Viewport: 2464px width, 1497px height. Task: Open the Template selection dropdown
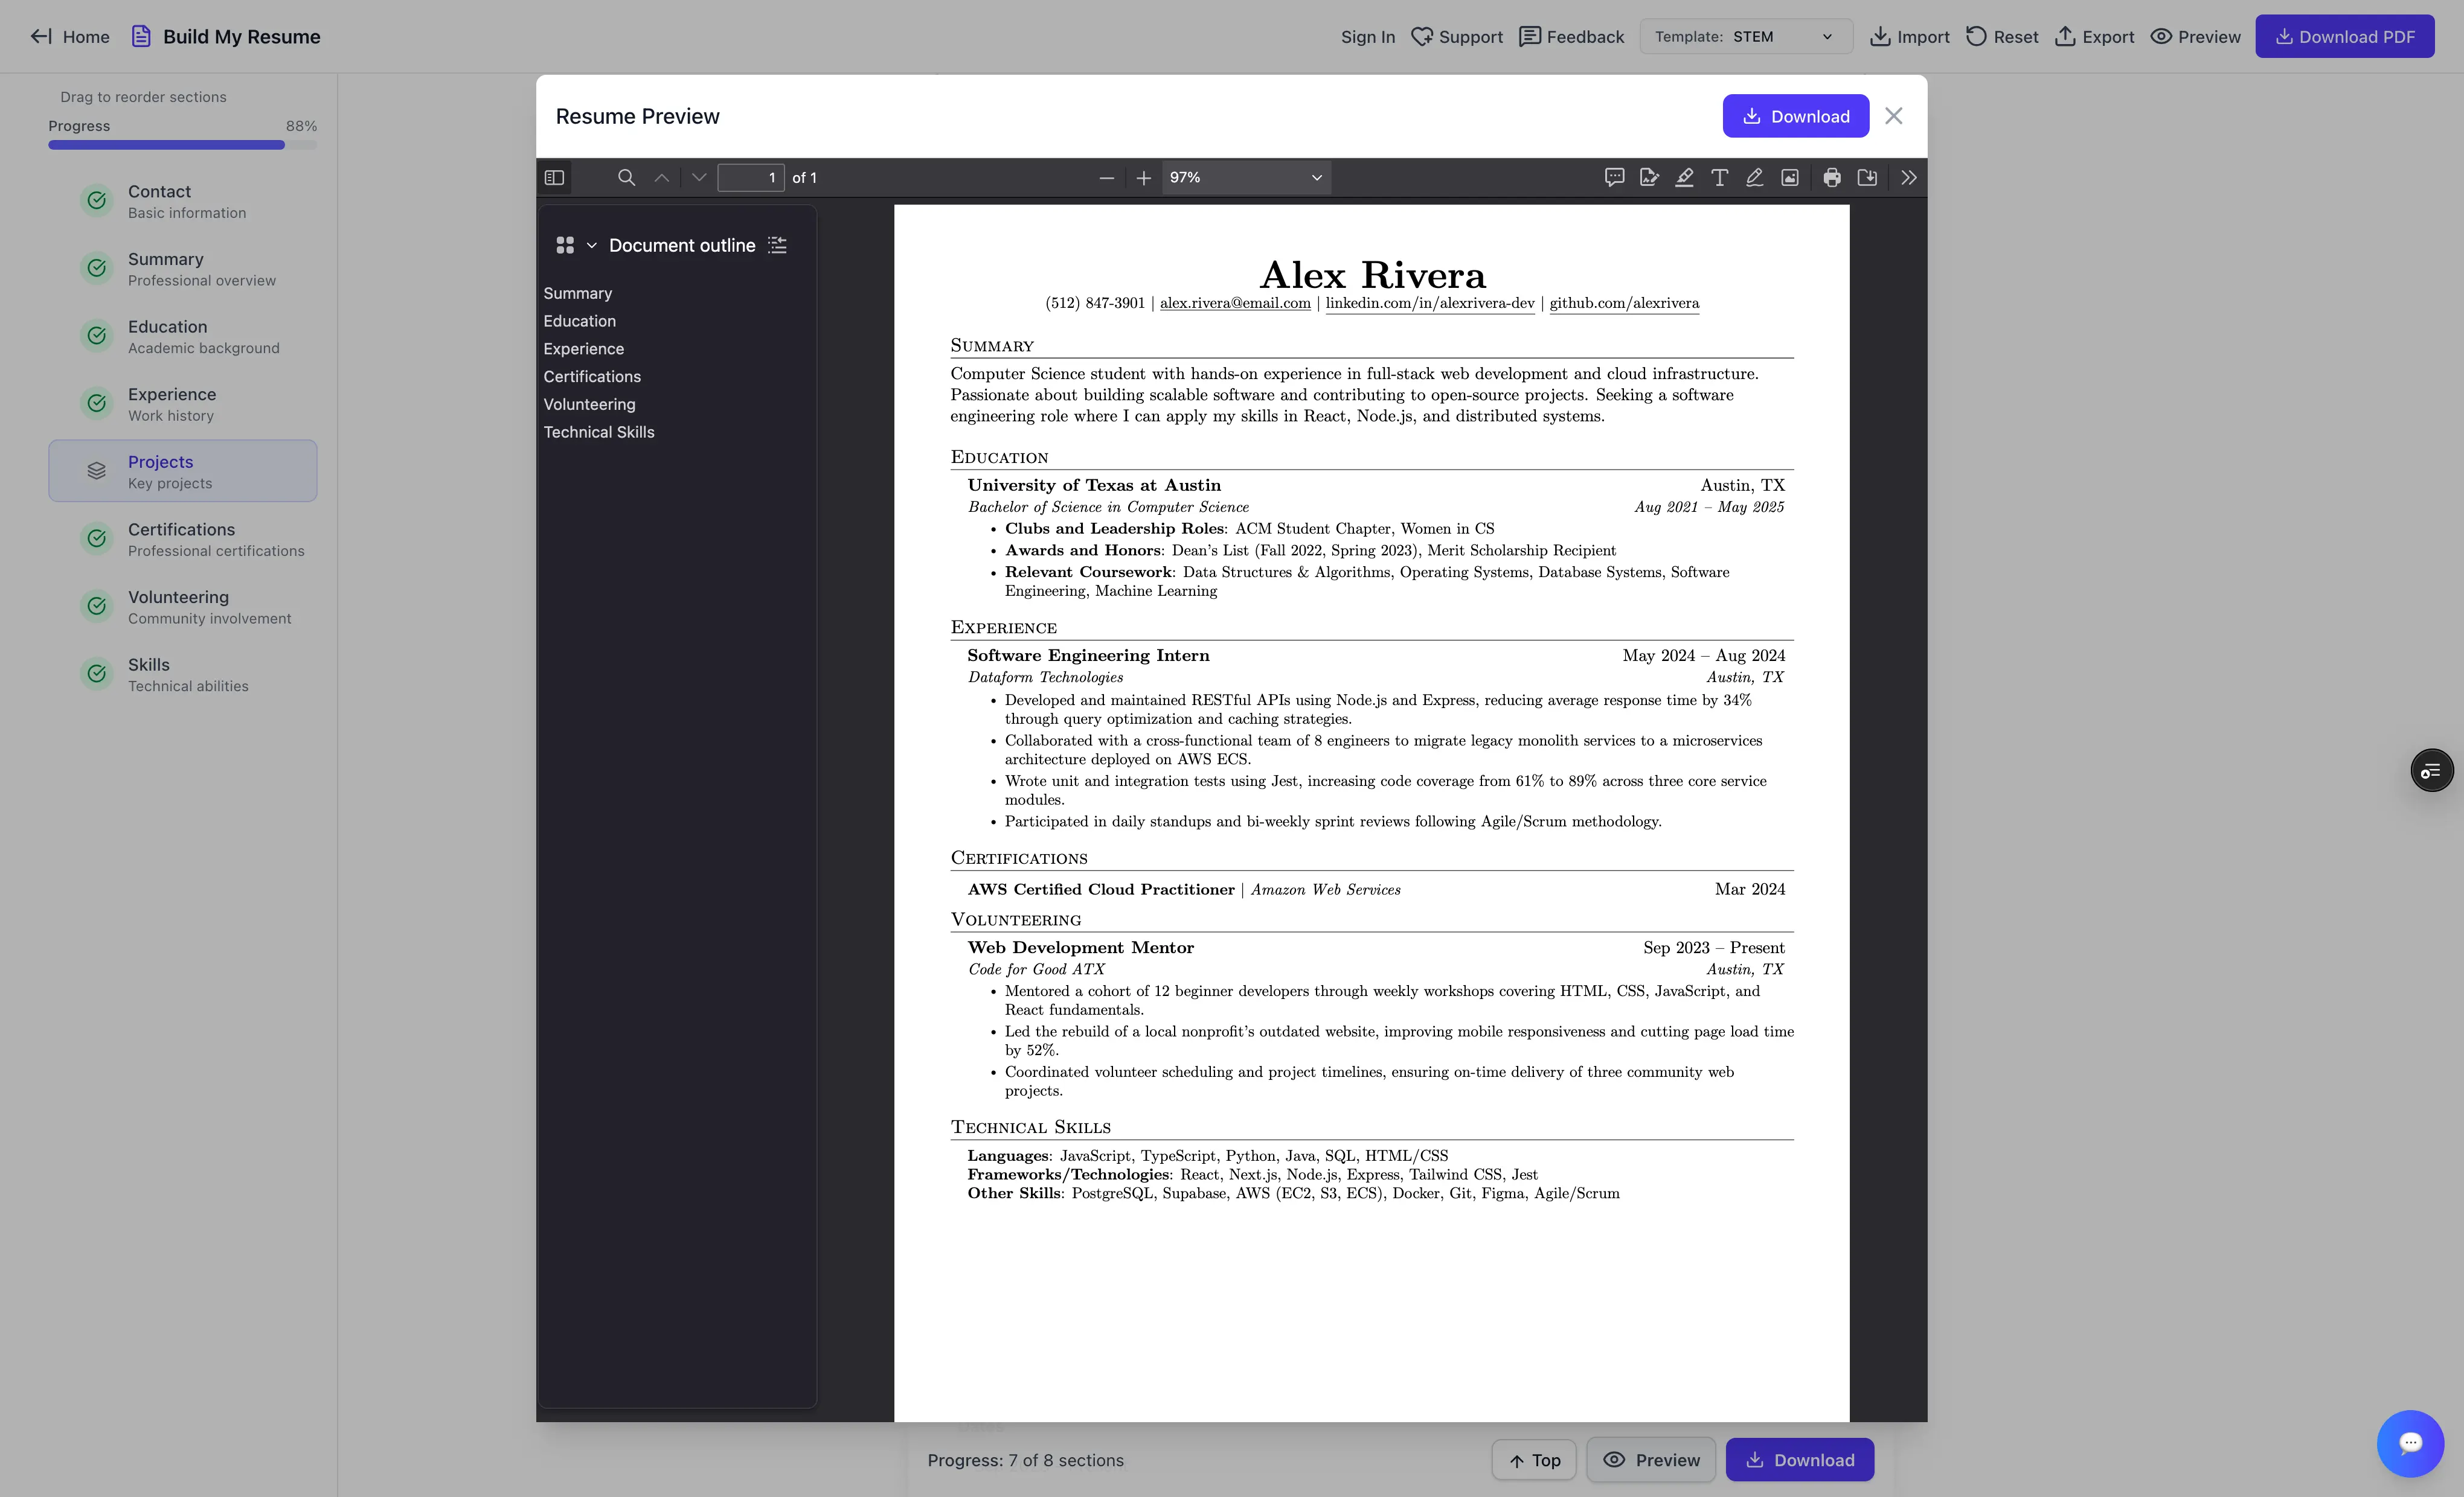point(1745,36)
